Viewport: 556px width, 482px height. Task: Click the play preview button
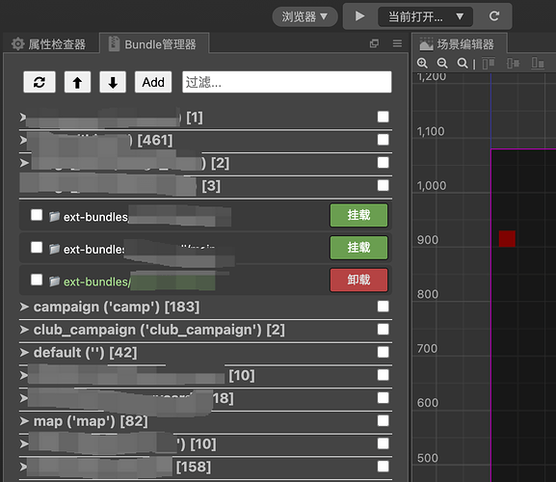tap(359, 16)
